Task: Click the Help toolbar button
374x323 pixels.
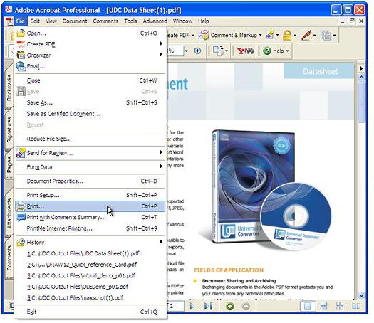Action: point(276,51)
